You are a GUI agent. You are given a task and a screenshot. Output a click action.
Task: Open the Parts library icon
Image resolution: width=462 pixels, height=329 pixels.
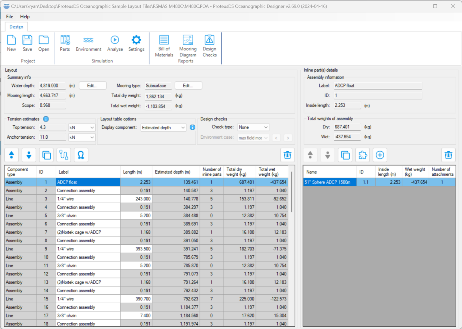[65, 43]
